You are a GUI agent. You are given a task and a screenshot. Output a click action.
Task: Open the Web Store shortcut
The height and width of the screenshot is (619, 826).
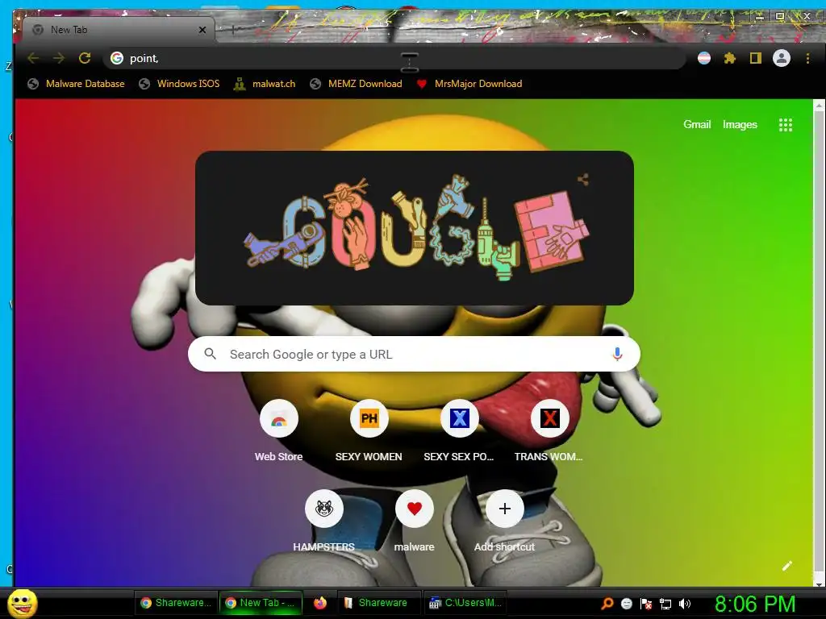(x=278, y=431)
